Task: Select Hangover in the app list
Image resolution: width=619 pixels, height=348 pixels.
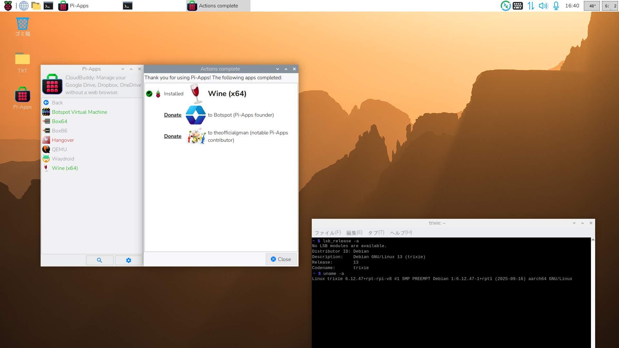Action: (63, 140)
